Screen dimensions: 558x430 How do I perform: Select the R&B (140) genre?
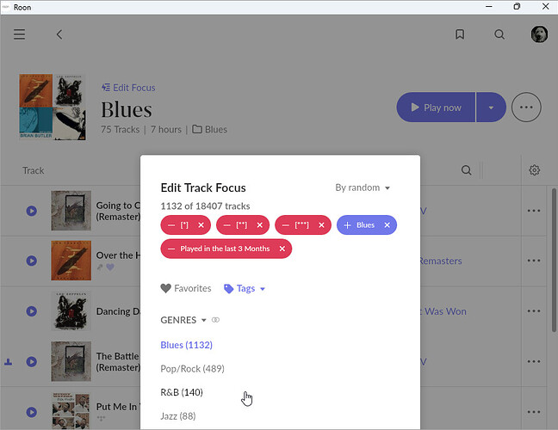[182, 392]
